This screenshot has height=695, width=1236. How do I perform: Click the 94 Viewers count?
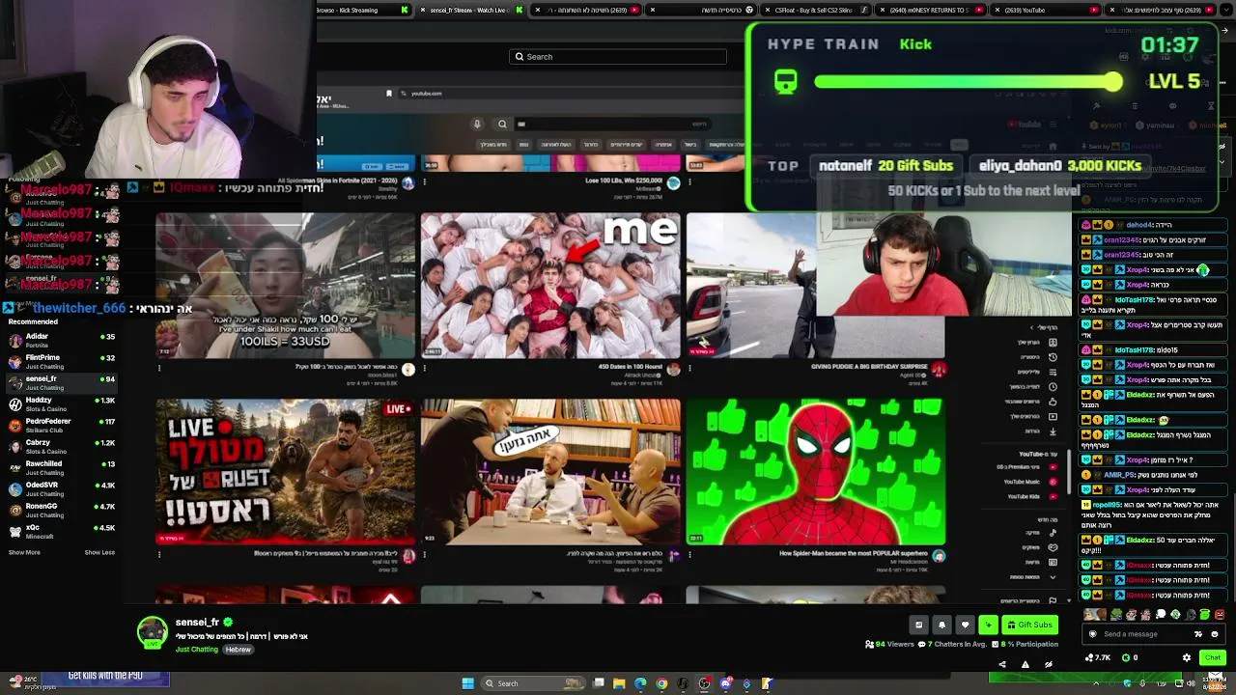(x=889, y=644)
